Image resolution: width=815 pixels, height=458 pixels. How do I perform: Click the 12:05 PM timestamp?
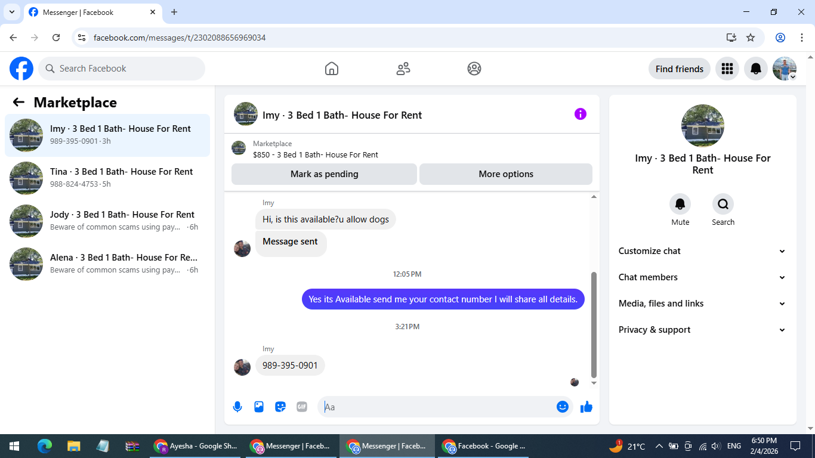[407, 274]
